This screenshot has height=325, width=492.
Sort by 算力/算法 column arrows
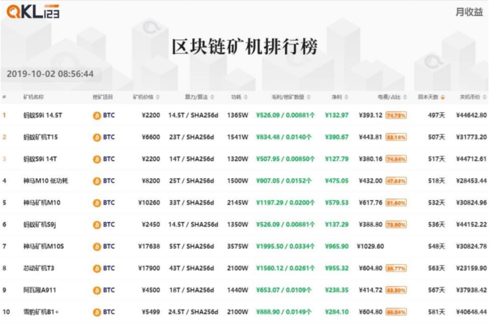(213, 97)
